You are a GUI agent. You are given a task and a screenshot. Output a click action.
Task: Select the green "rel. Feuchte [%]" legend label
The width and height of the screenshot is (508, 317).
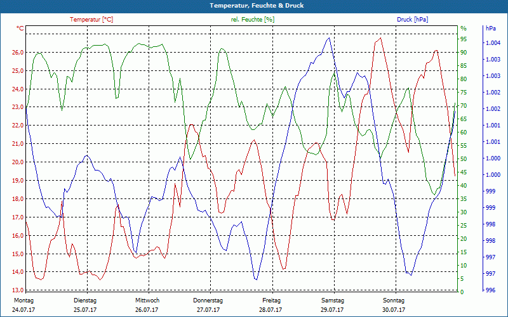(x=253, y=20)
